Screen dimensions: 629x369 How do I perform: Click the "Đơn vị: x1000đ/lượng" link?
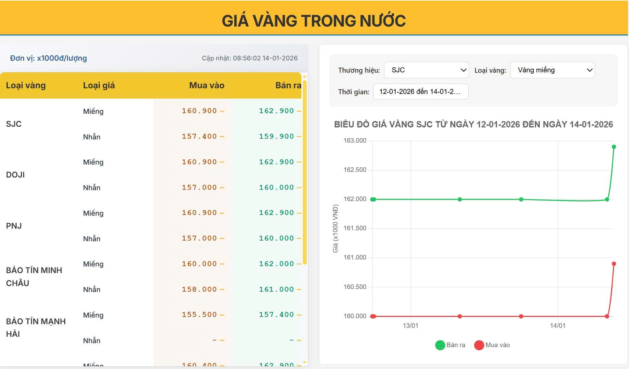(x=47, y=58)
